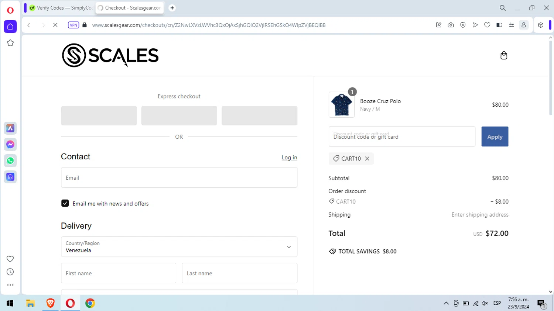Focus the Last name field

point(240,273)
